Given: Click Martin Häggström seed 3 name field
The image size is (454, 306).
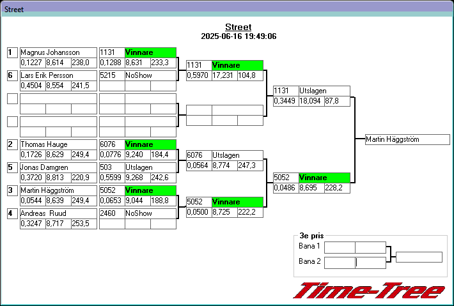Looking at the screenshot, I should pyautogui.click(x=58, y=190).
